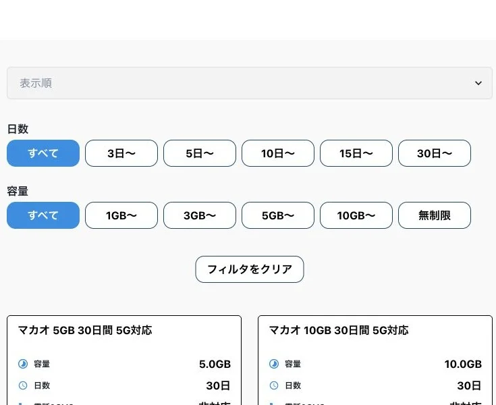The width and height of the screenshot is (496, 405).
Task: Choose the 10日〜 days filter
Action: click(x=278, y=153)
